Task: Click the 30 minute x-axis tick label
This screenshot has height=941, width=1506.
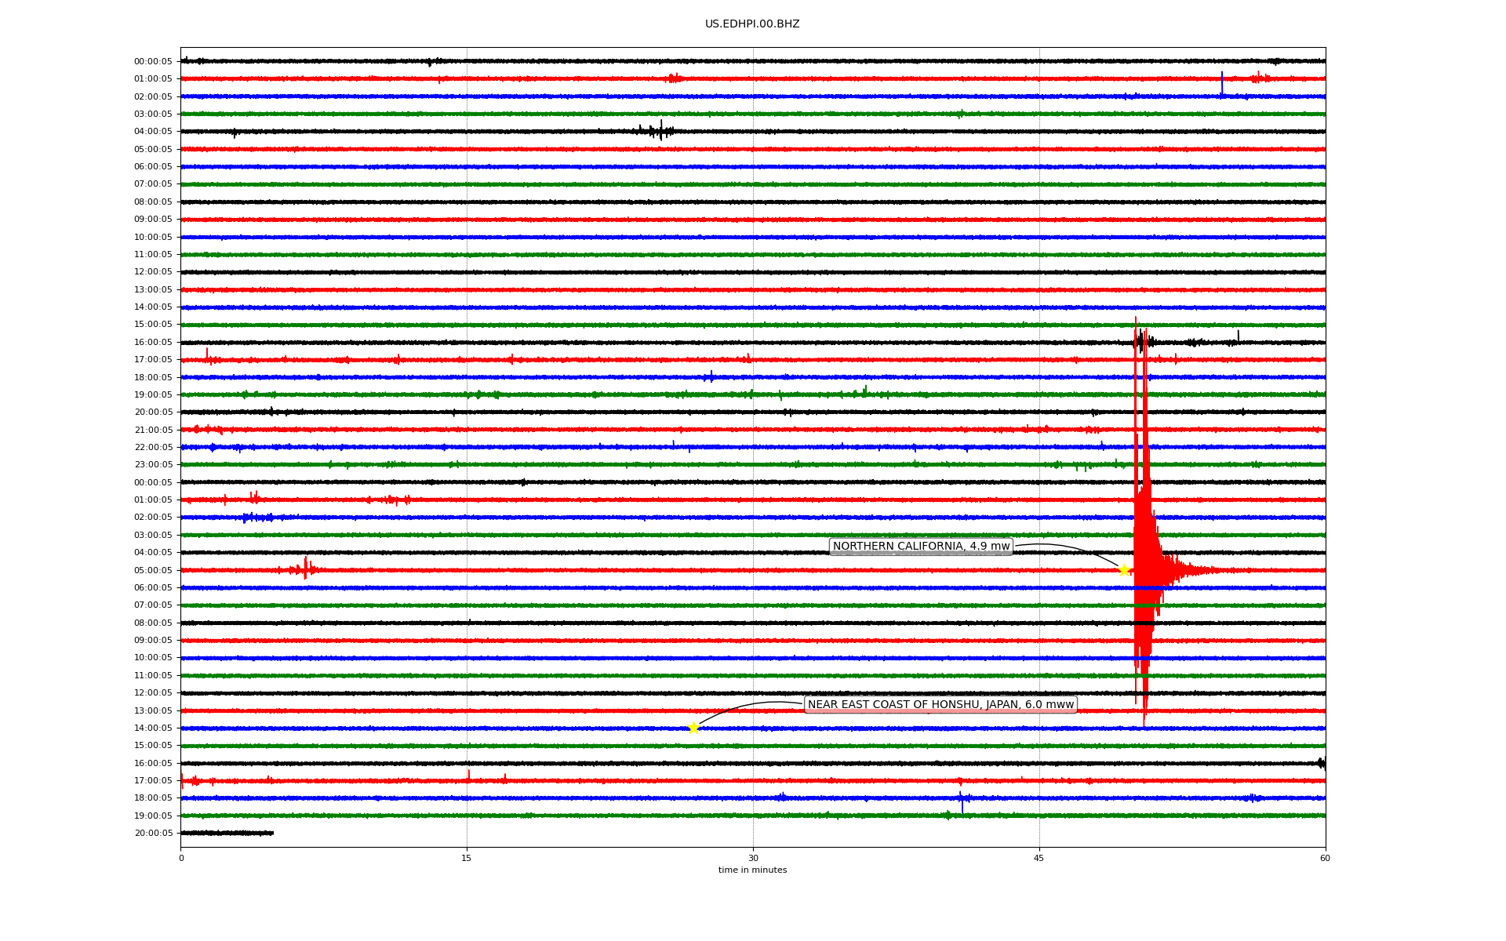Action: pyautogui.click(x=753, y=858)
